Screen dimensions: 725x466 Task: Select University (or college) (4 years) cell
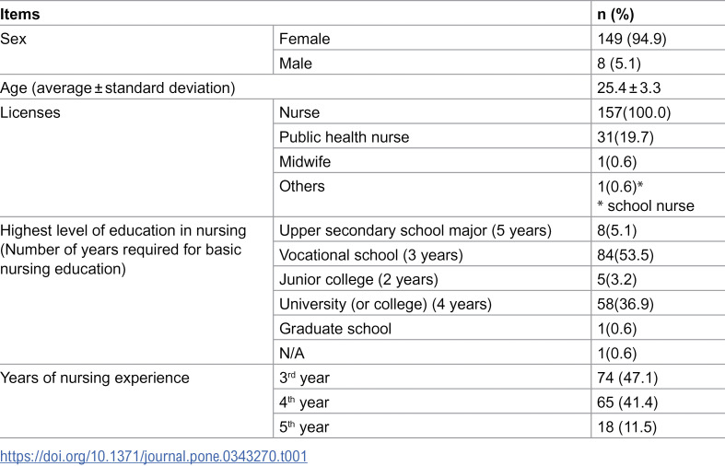tap(432, 304)
